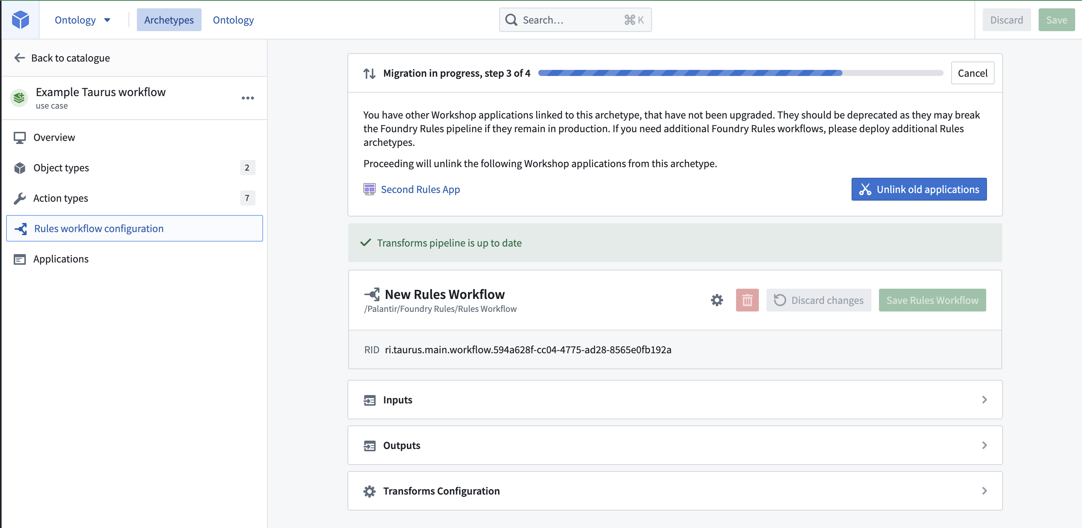Click the New Rules Workflow heading icon

click(x=372, y=294)
